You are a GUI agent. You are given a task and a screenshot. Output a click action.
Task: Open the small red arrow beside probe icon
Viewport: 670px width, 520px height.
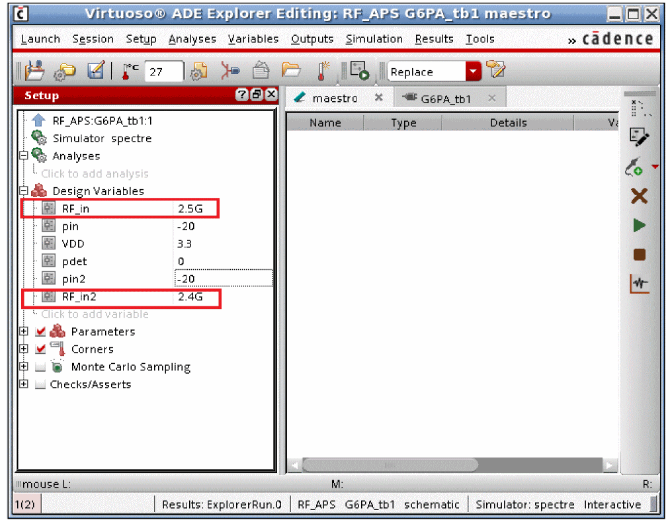(x=655, y=167)
